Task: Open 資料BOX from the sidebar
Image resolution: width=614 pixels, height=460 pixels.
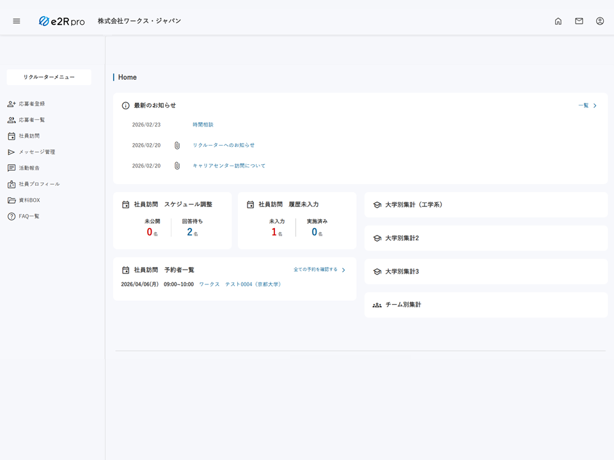Action: pos(29,200)
